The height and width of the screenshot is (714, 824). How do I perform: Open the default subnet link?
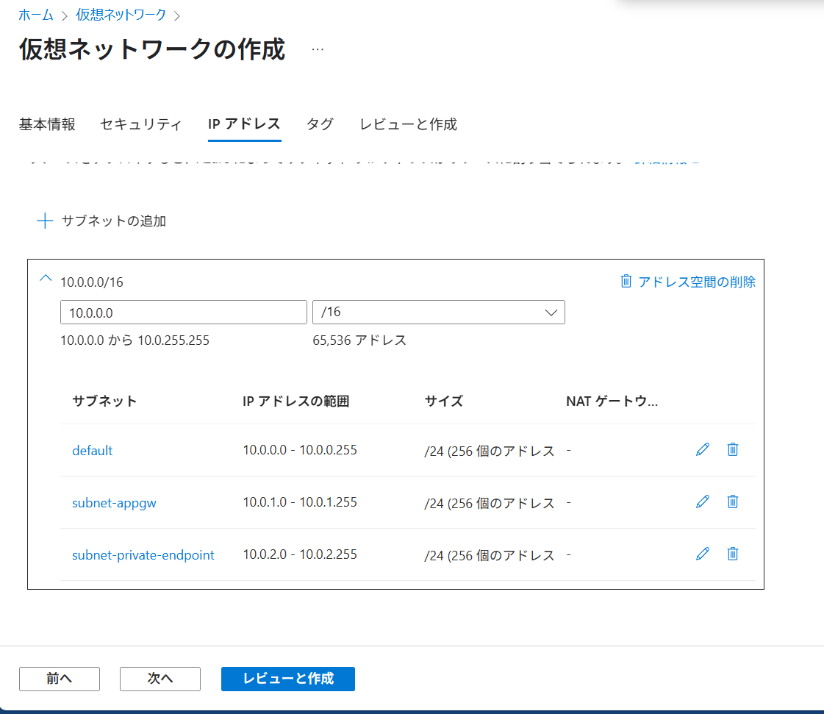point(93,451)
